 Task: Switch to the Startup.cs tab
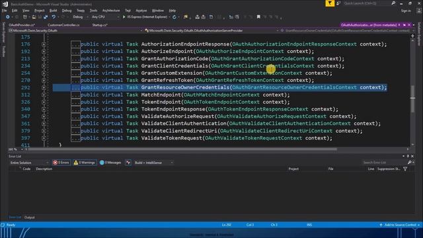tap(100, 25)
